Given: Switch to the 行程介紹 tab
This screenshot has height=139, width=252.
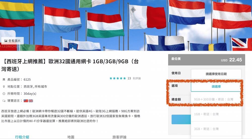Looking at the screenshot, I should point(22,137).
